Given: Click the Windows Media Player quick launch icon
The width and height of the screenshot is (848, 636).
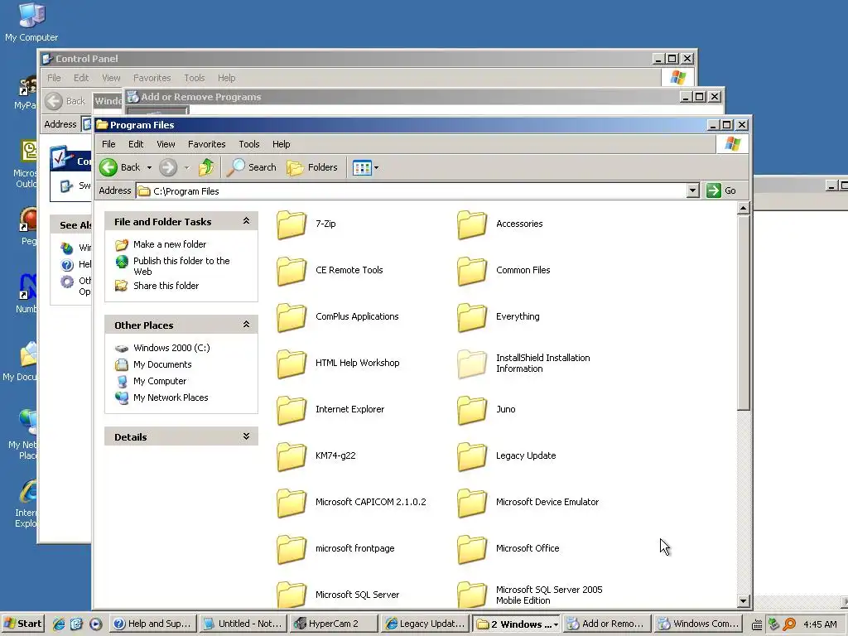Looking at the screenshot, I should point(96,624).
